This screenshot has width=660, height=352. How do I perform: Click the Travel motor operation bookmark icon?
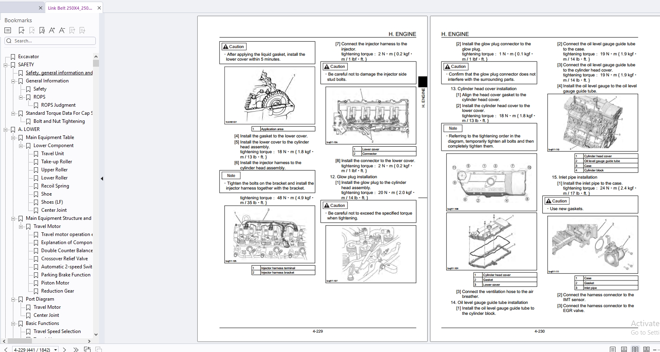(x=36, y=235)
